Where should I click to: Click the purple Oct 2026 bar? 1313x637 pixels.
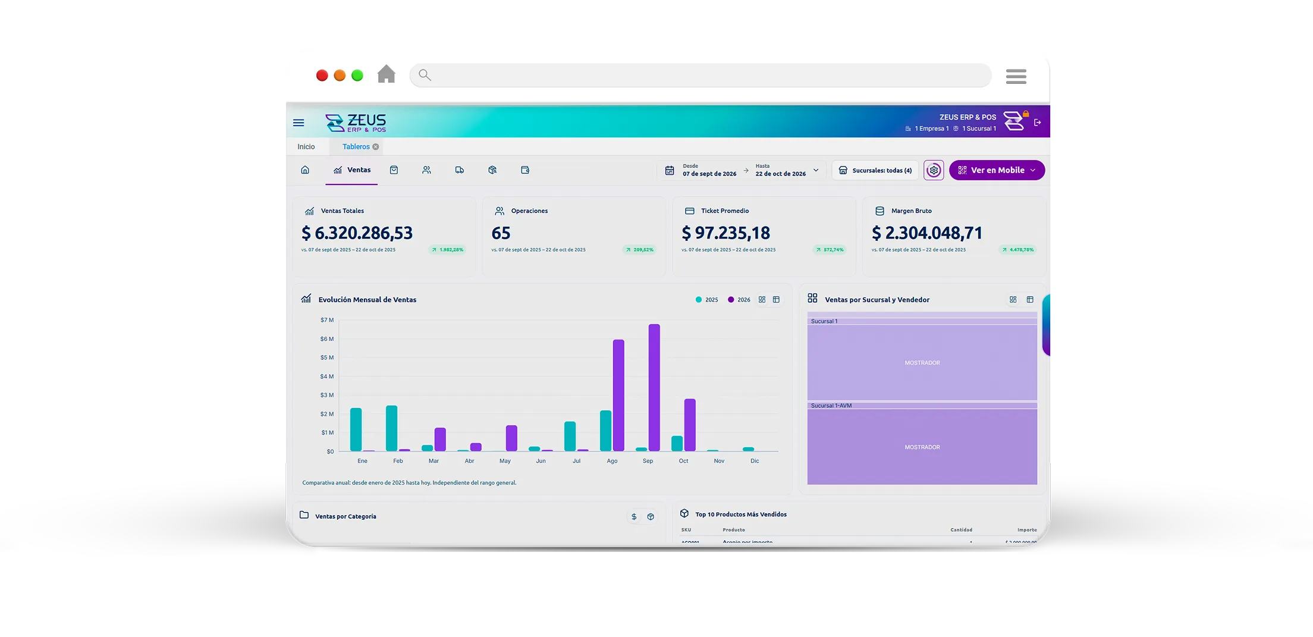point(690,425)
